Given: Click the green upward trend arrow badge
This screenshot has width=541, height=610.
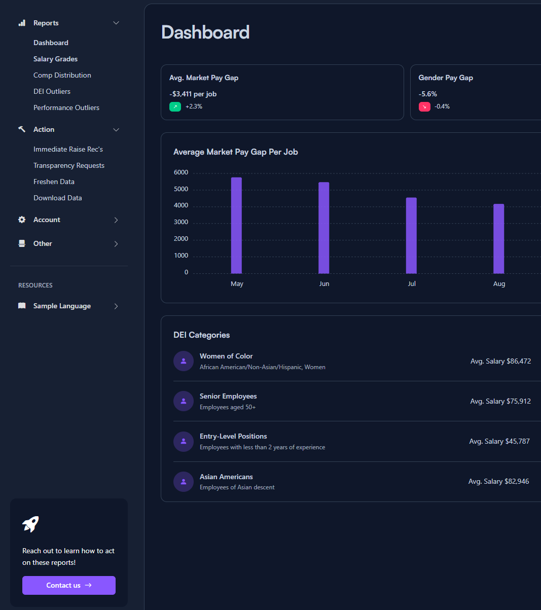Looking at the screenshot, I should (x=175, y=106).
